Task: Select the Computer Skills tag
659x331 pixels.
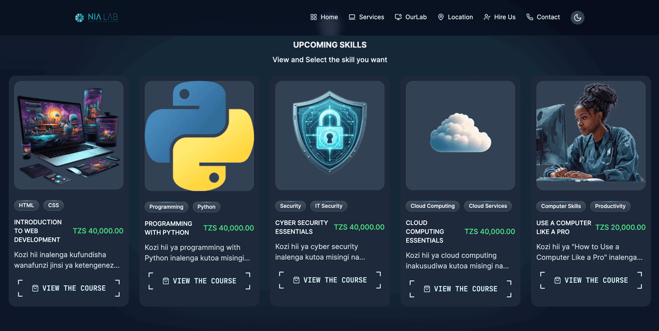Action: [x=561, y=206]
